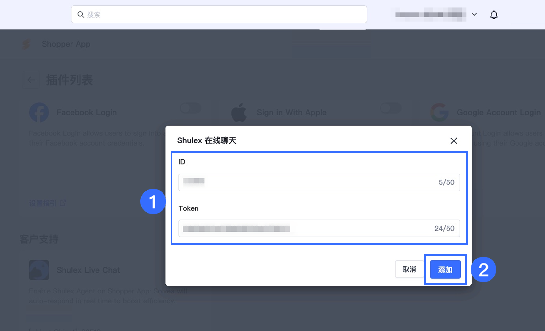
Task: Click the Shopper App lightning logo
Action: (26, 44)
